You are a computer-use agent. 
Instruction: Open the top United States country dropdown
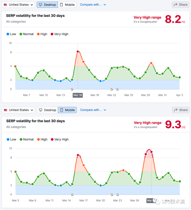tap(19, 5)
